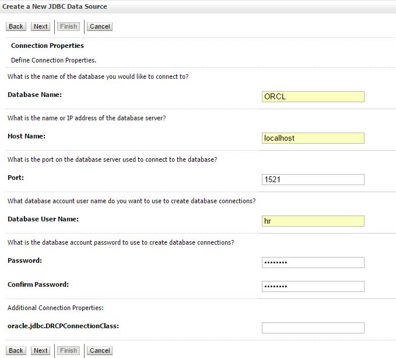Cancel the wizard using the upper Cancel button
The height and width of the screenshot is (358, 396).
tap(100, 26)
